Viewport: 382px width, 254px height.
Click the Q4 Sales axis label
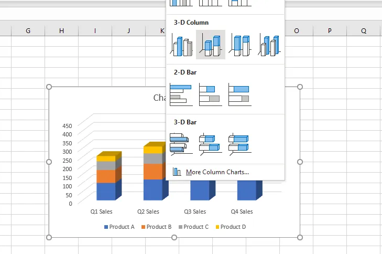tap(242, 212)
